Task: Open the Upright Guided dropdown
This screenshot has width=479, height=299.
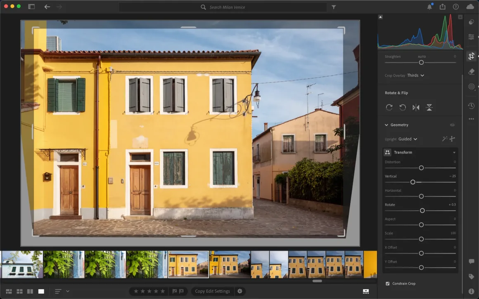Action: click(408, 139)
